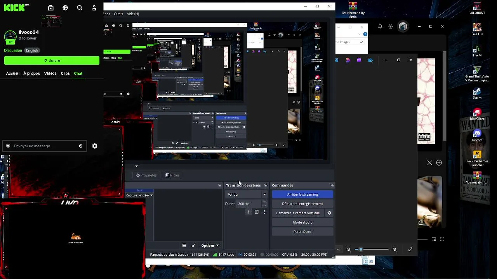Open Grand Theft Auto V desktop shortcut
Image resolution: width=497 pixels, height=279 pixels.
477,74
